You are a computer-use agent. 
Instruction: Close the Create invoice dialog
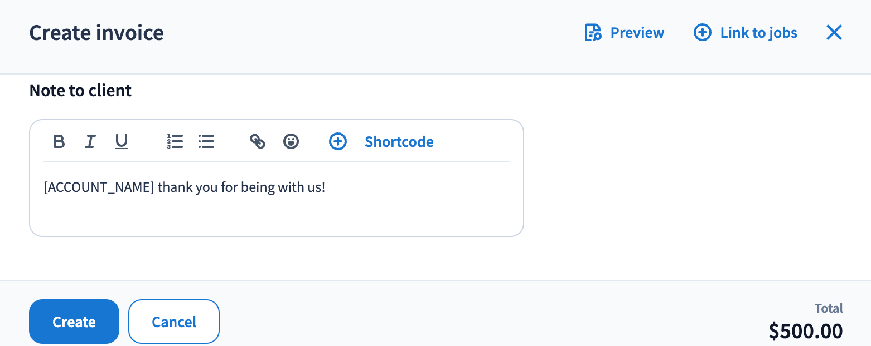(x=834, y=33)
